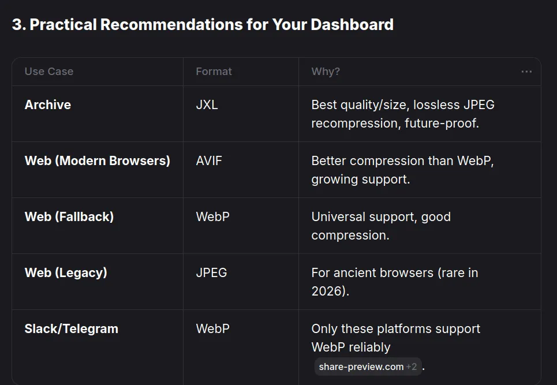The height and width of the screenshot is (385, 557).
Task: Click the 'AVIF' format cell
Action: coord(209,161)
